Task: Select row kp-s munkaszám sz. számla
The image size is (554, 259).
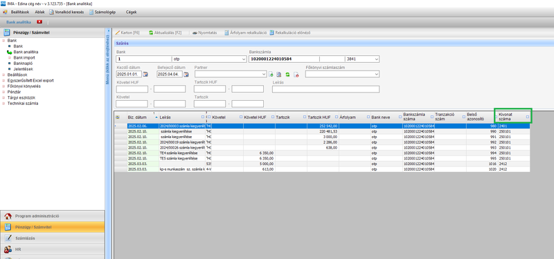Action: 322,169
